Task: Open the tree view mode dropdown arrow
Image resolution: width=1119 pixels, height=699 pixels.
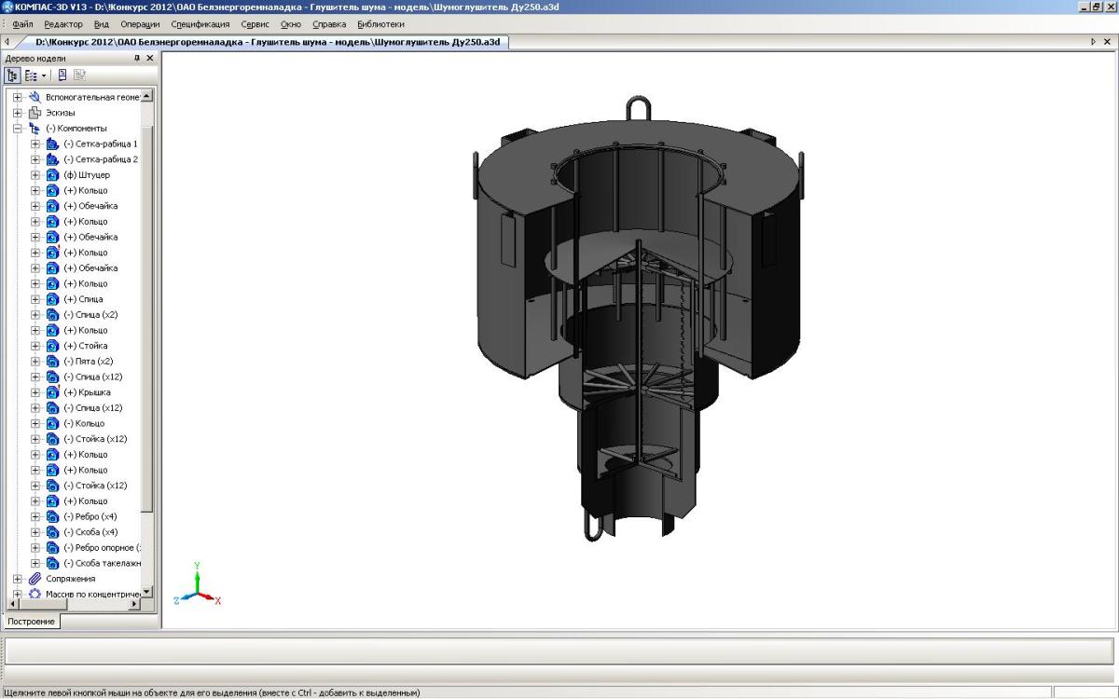Action: [44, 75]
